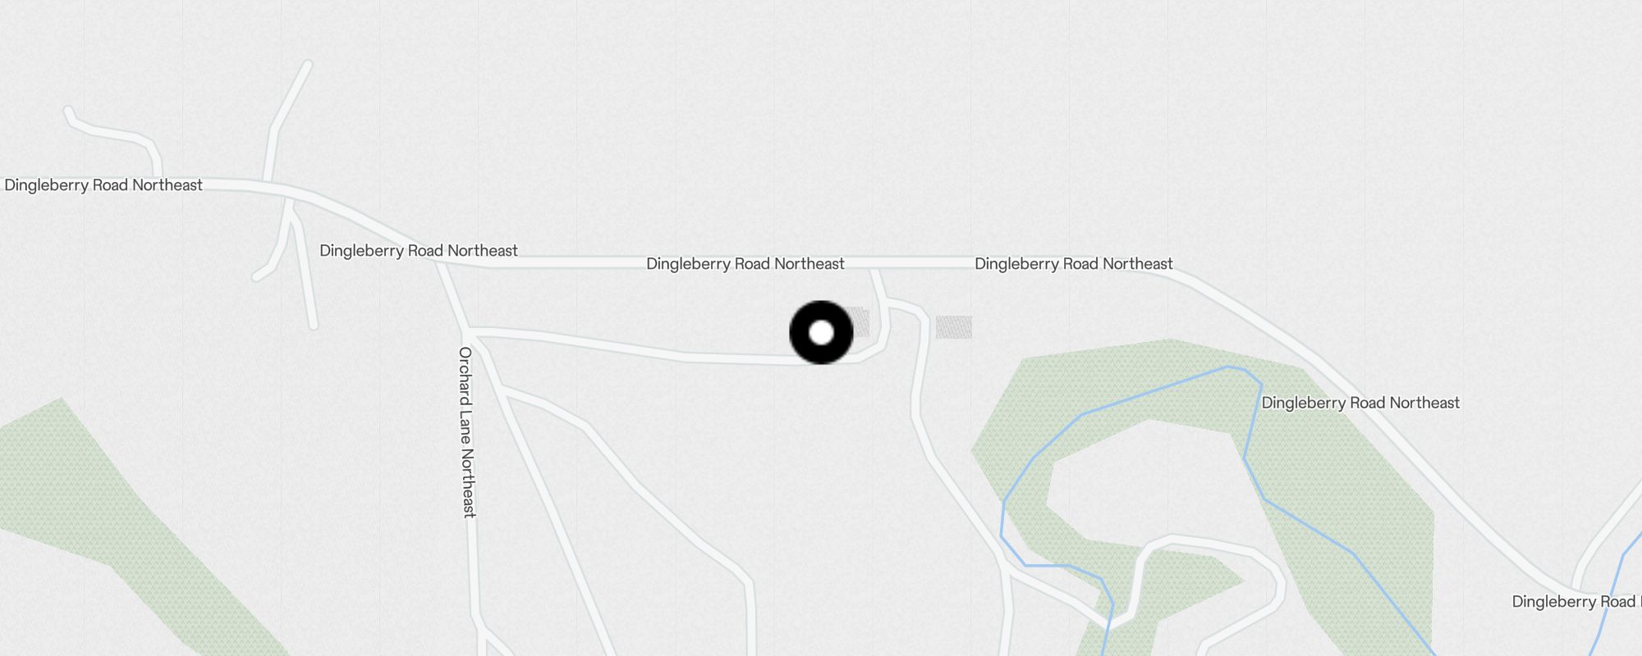Select Dingleberry Road label nearest the Orchard Lane junction
The image size is (1642, 656).
(419, 251)
